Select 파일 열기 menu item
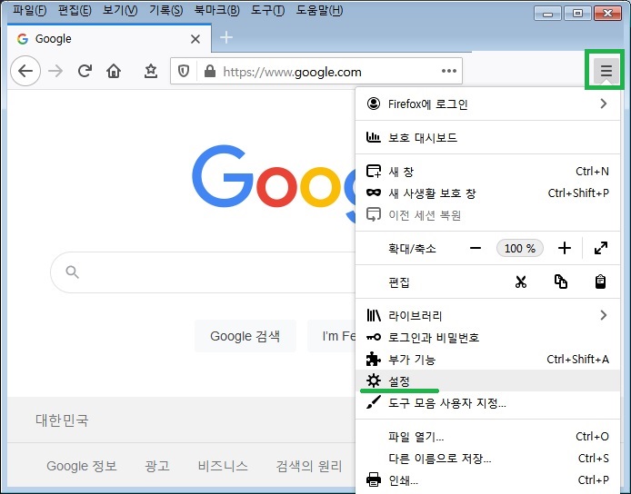 click(487, 436)
